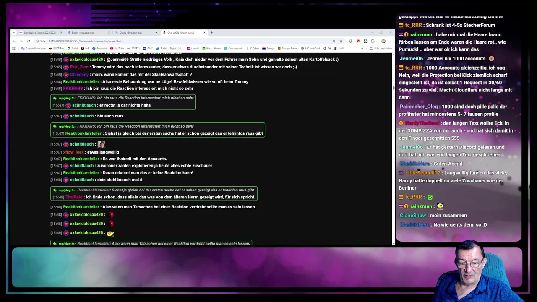Click schnittlauch 'dein stuhl brauch mal öl' message
The image size is (537, 302).
point(97,180)
